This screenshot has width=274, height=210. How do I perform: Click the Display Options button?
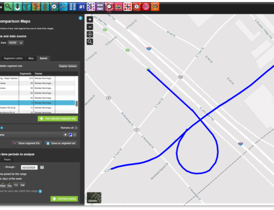[68, 66]
